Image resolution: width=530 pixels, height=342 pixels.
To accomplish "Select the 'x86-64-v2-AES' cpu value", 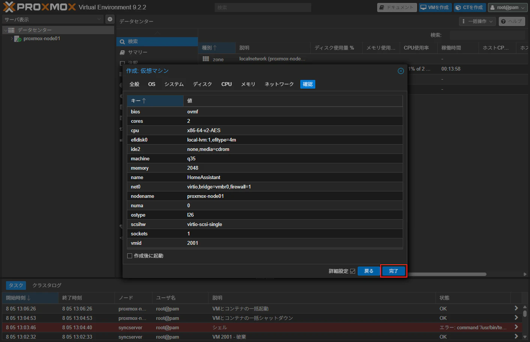I will [204, 130].
